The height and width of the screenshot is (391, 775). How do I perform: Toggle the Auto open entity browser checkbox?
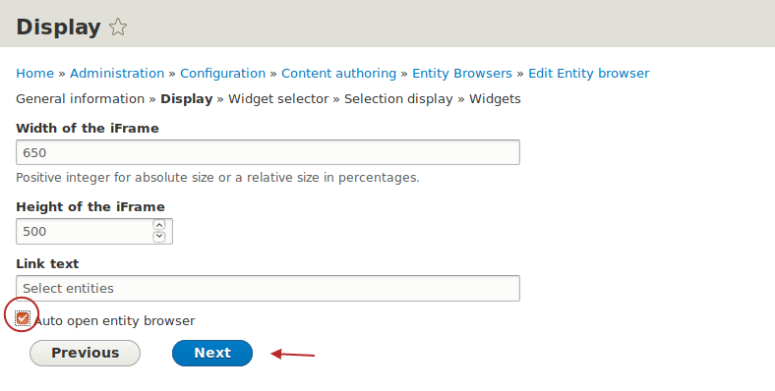point(23,318)
